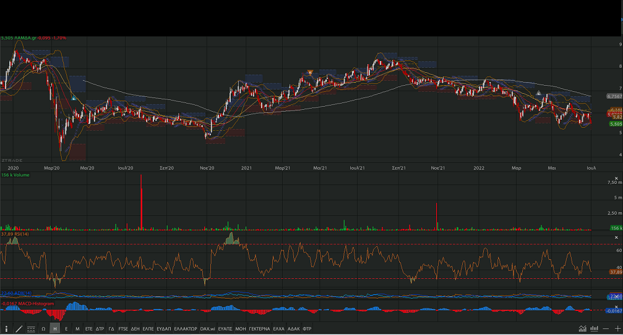
Task: Select the weekly Ε timeframe
Action: pos(66,329)
